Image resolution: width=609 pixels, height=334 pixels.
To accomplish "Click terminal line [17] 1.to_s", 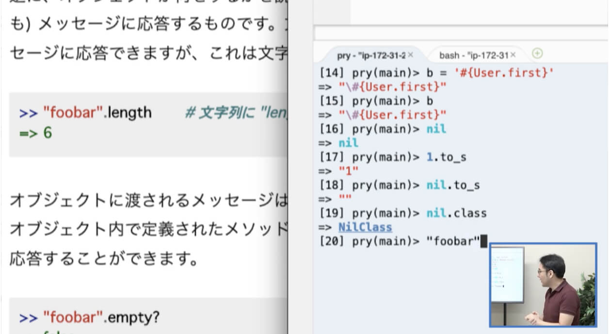I will [393, 157].
